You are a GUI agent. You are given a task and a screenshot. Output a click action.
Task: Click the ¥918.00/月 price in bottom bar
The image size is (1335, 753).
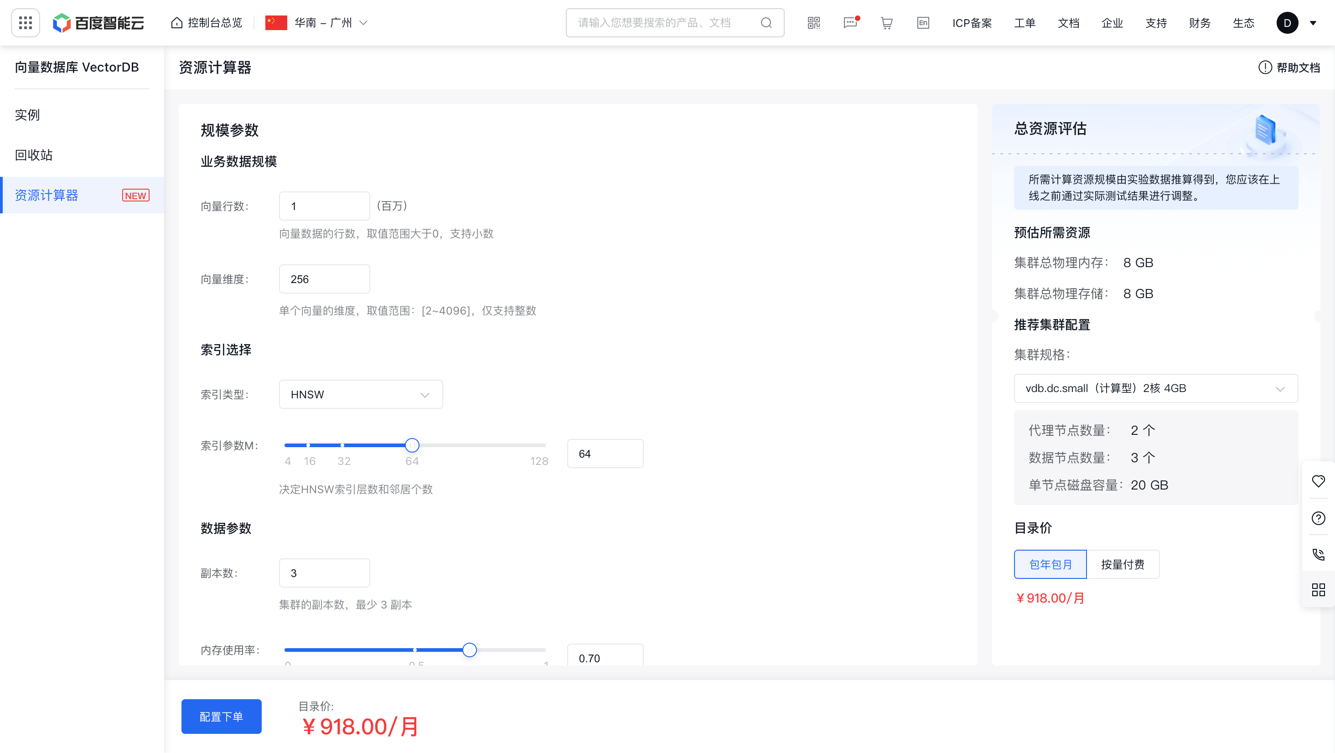360,727
